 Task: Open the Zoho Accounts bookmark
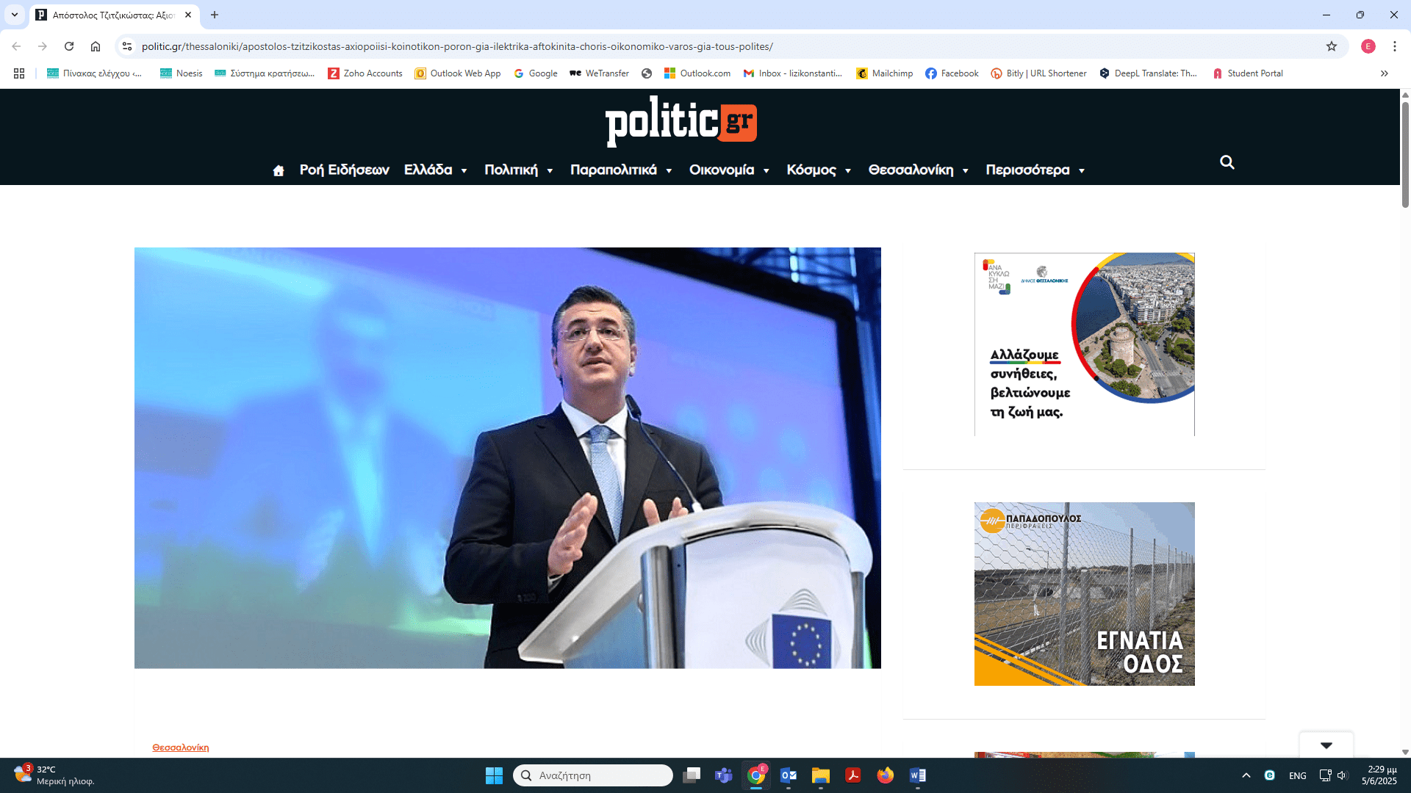[365, 73]
